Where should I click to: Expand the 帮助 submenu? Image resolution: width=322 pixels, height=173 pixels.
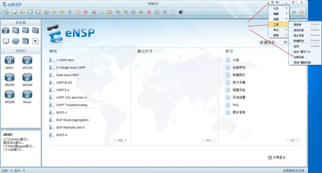coord(279,35)
